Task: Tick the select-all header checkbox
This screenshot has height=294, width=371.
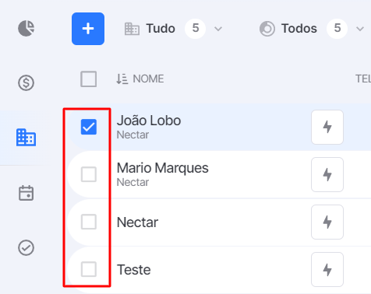Action: [89, 79]
